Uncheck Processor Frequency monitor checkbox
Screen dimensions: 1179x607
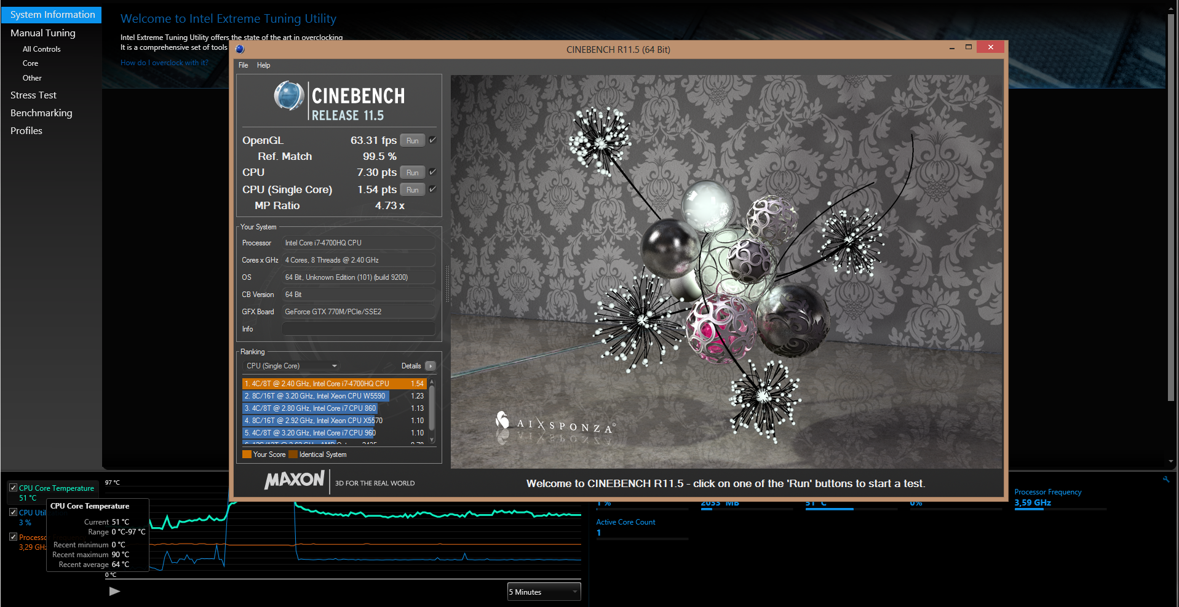[13, 537]
